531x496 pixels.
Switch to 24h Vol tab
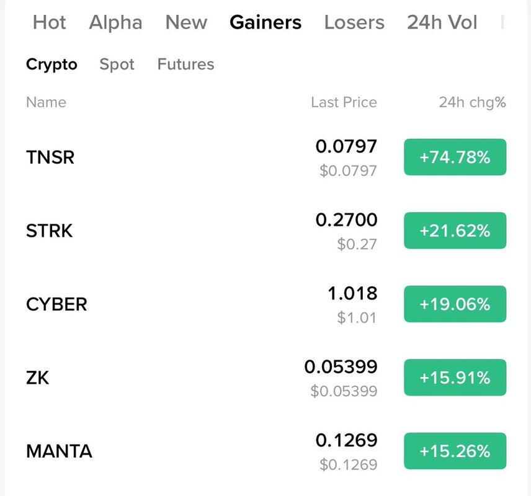[442, 23]
